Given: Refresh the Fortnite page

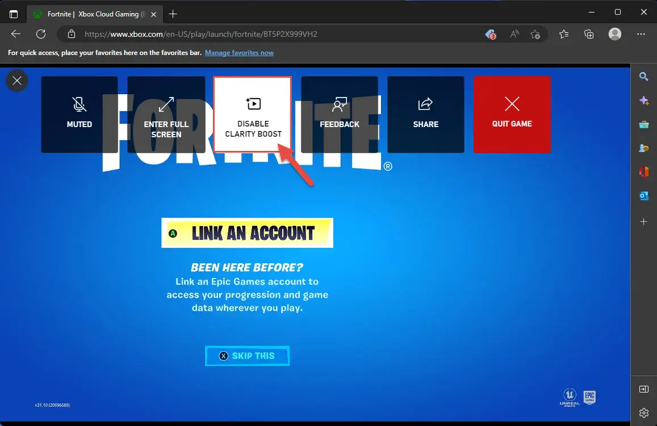Looking at the screenshot, I should tap(41, 34).
